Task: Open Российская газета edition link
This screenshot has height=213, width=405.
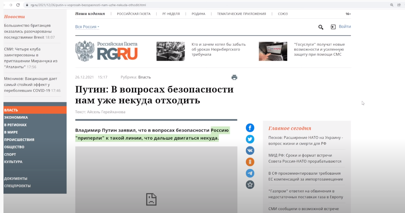Action: (x=134, y=14)
